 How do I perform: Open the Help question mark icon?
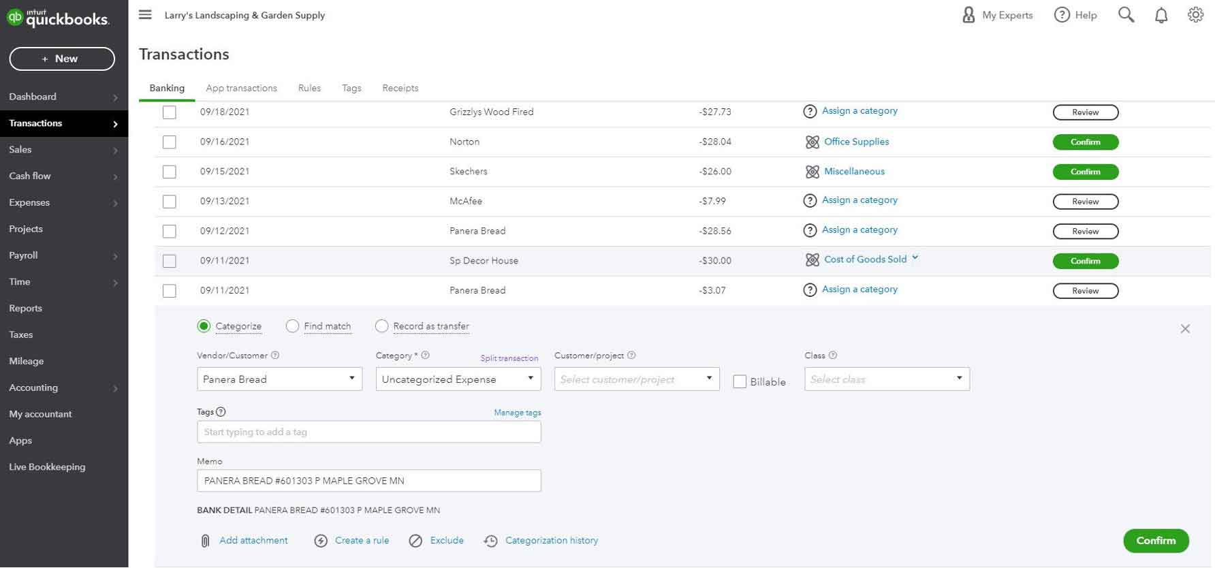point(1061,15)
